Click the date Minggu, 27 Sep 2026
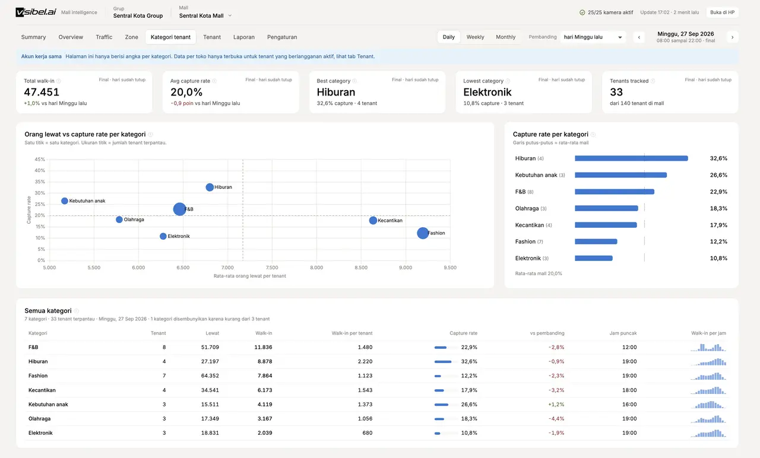760x458 pixels. pos(686,34)
